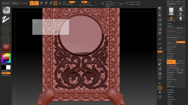This screenshot has width=188, height=105.
Task: Click the Higher Res button
Action: (180, 28)
